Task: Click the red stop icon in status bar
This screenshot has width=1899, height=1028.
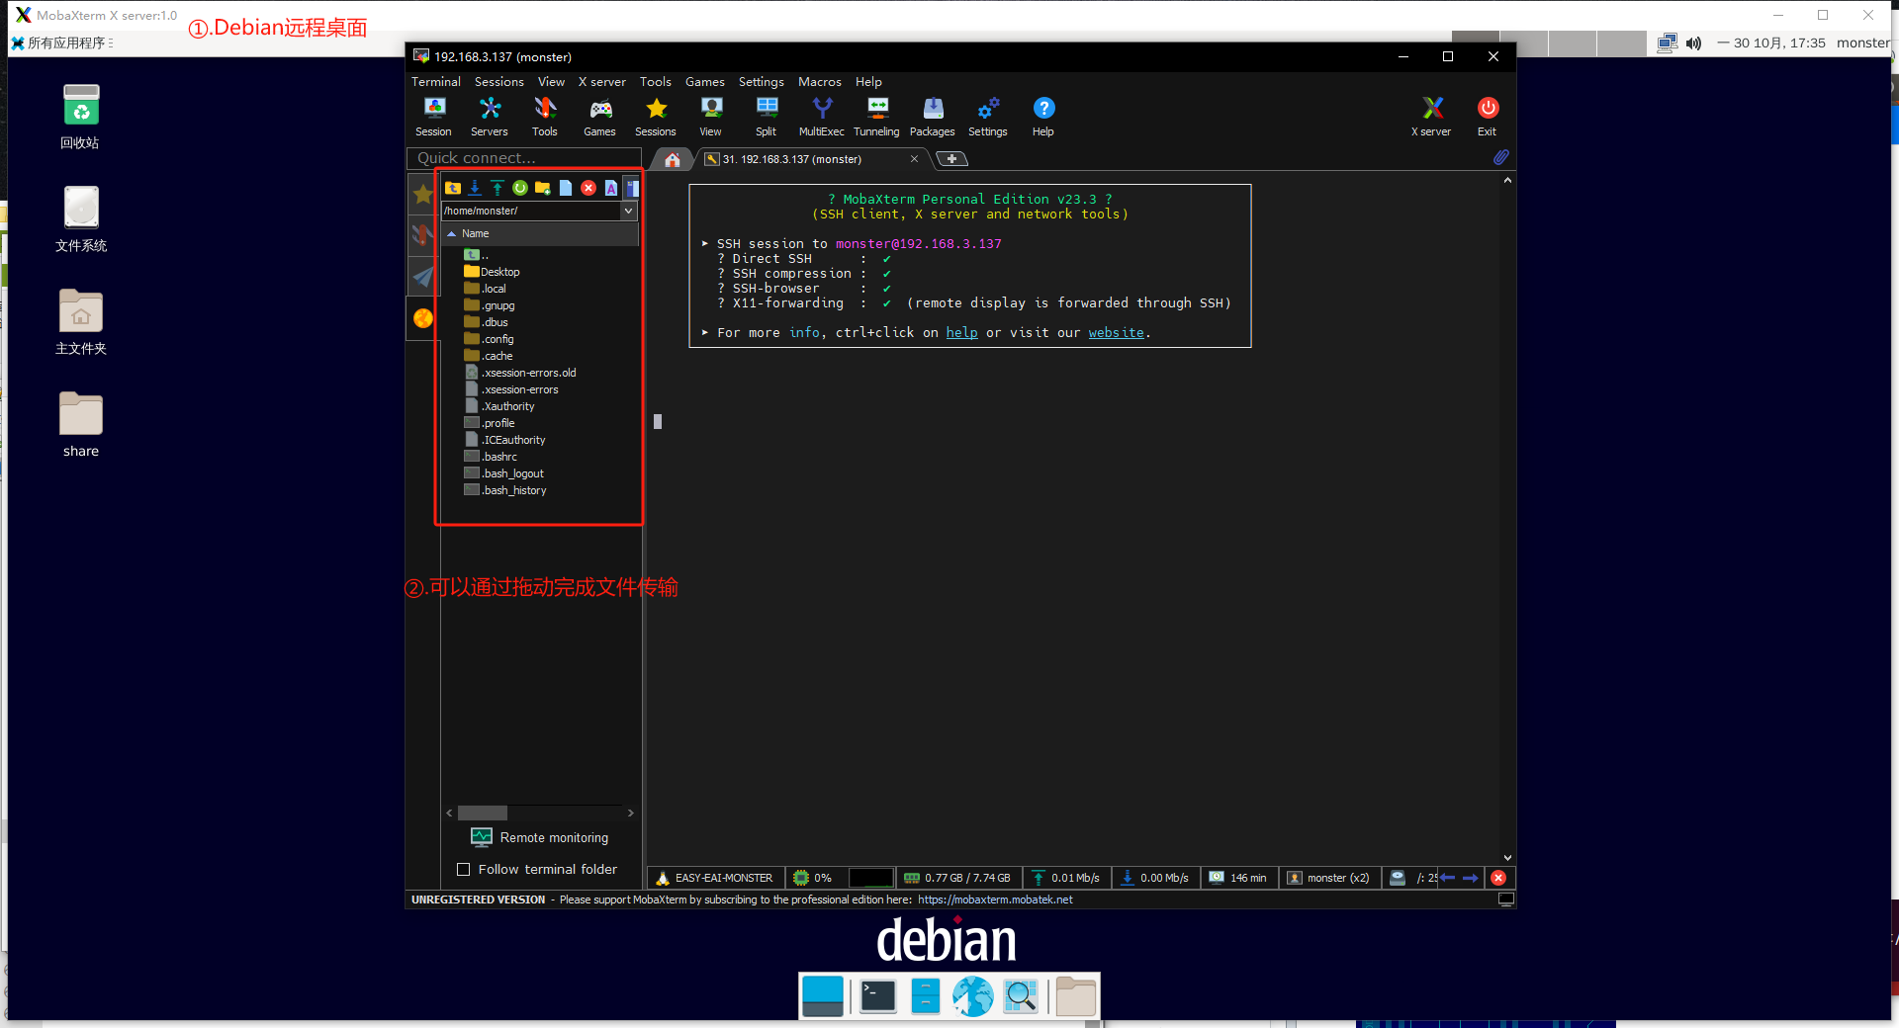Action: click(1498, 878)
